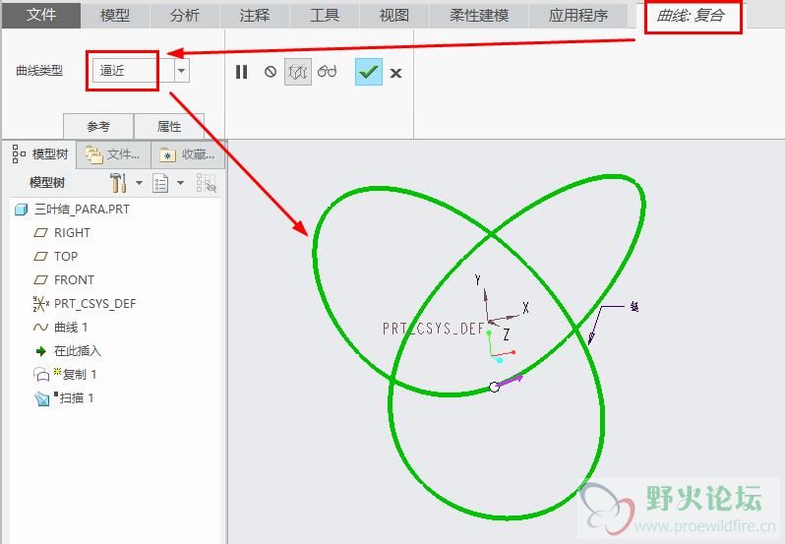The width and height of the screenshot is (785, 544).
Task: Select the RIGHT datum plane
Action: pos(72,233)
